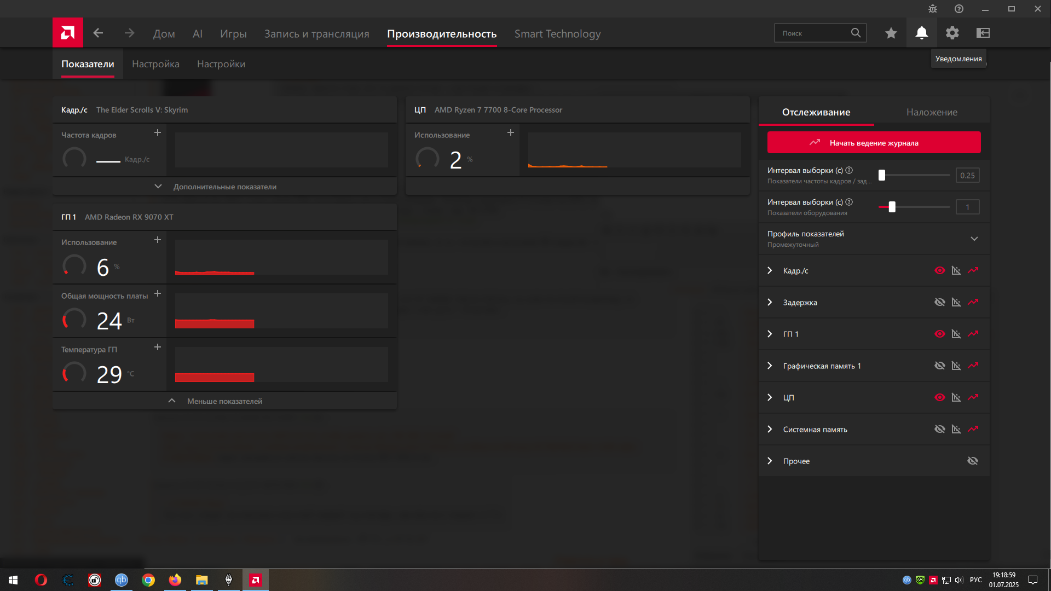Expand the Кадр./с tracking section

click(x=770, y=270)
